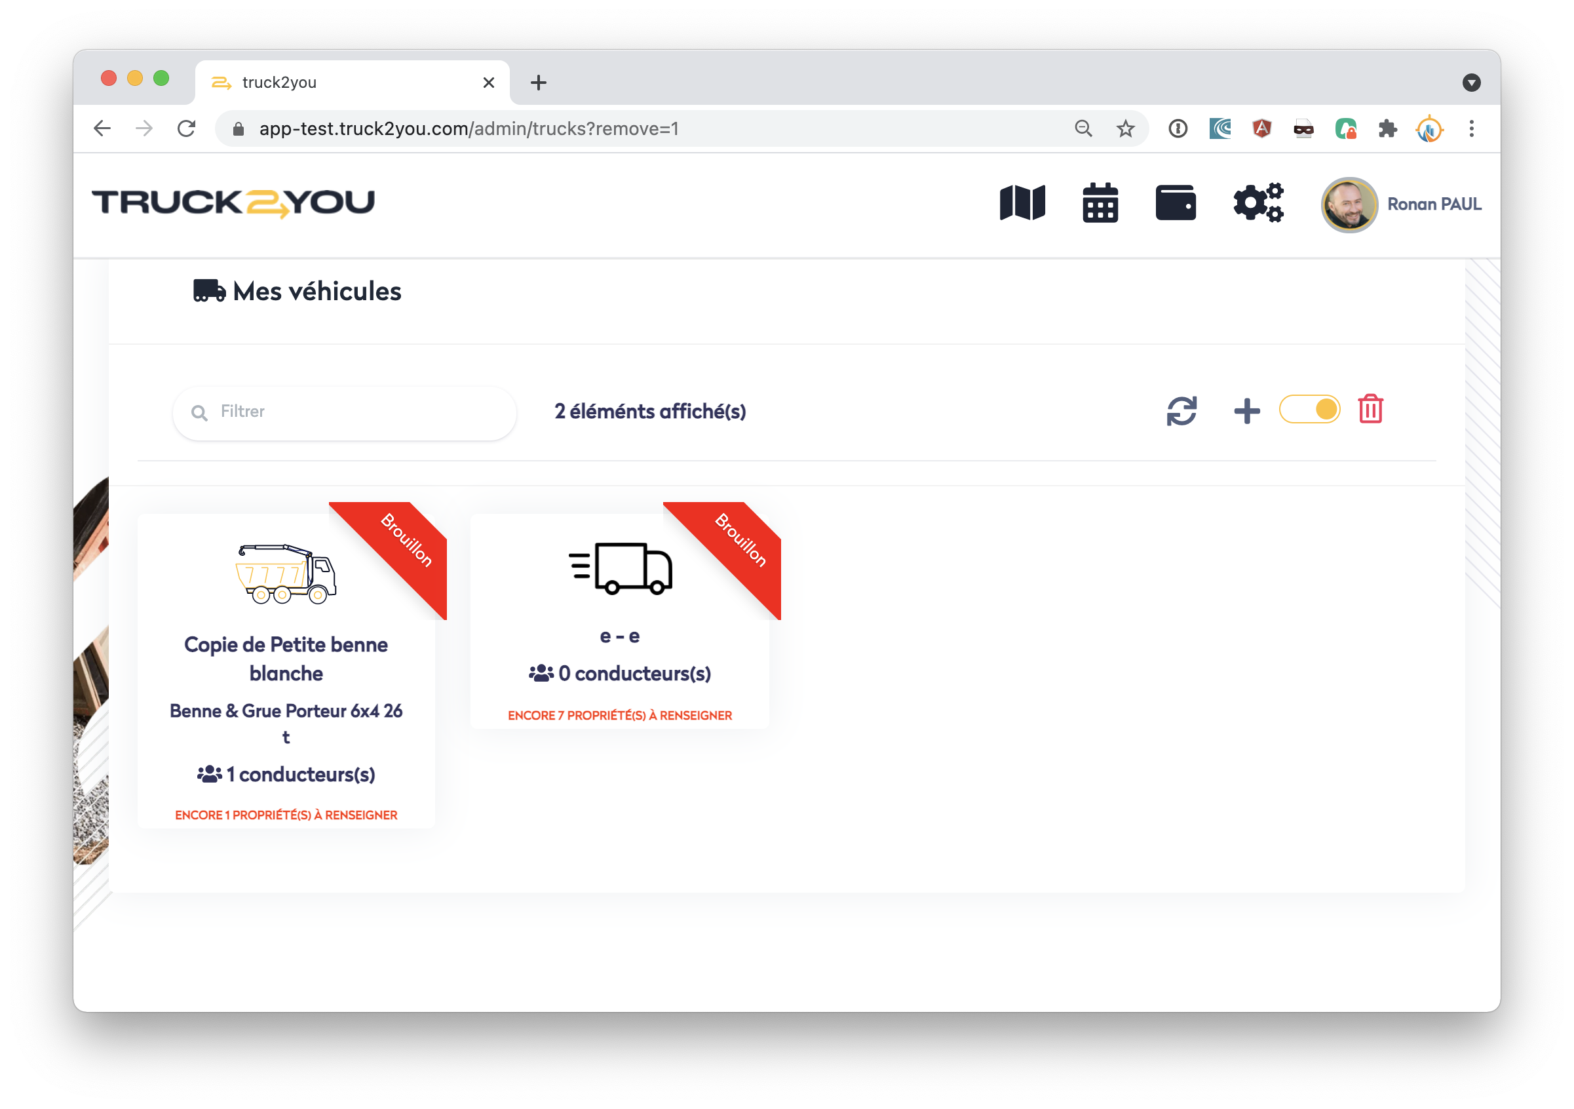Viewport: 1574px width, 1109px height.
Task: Open Chrome three-dot menu
Action: coord(1471,129)
